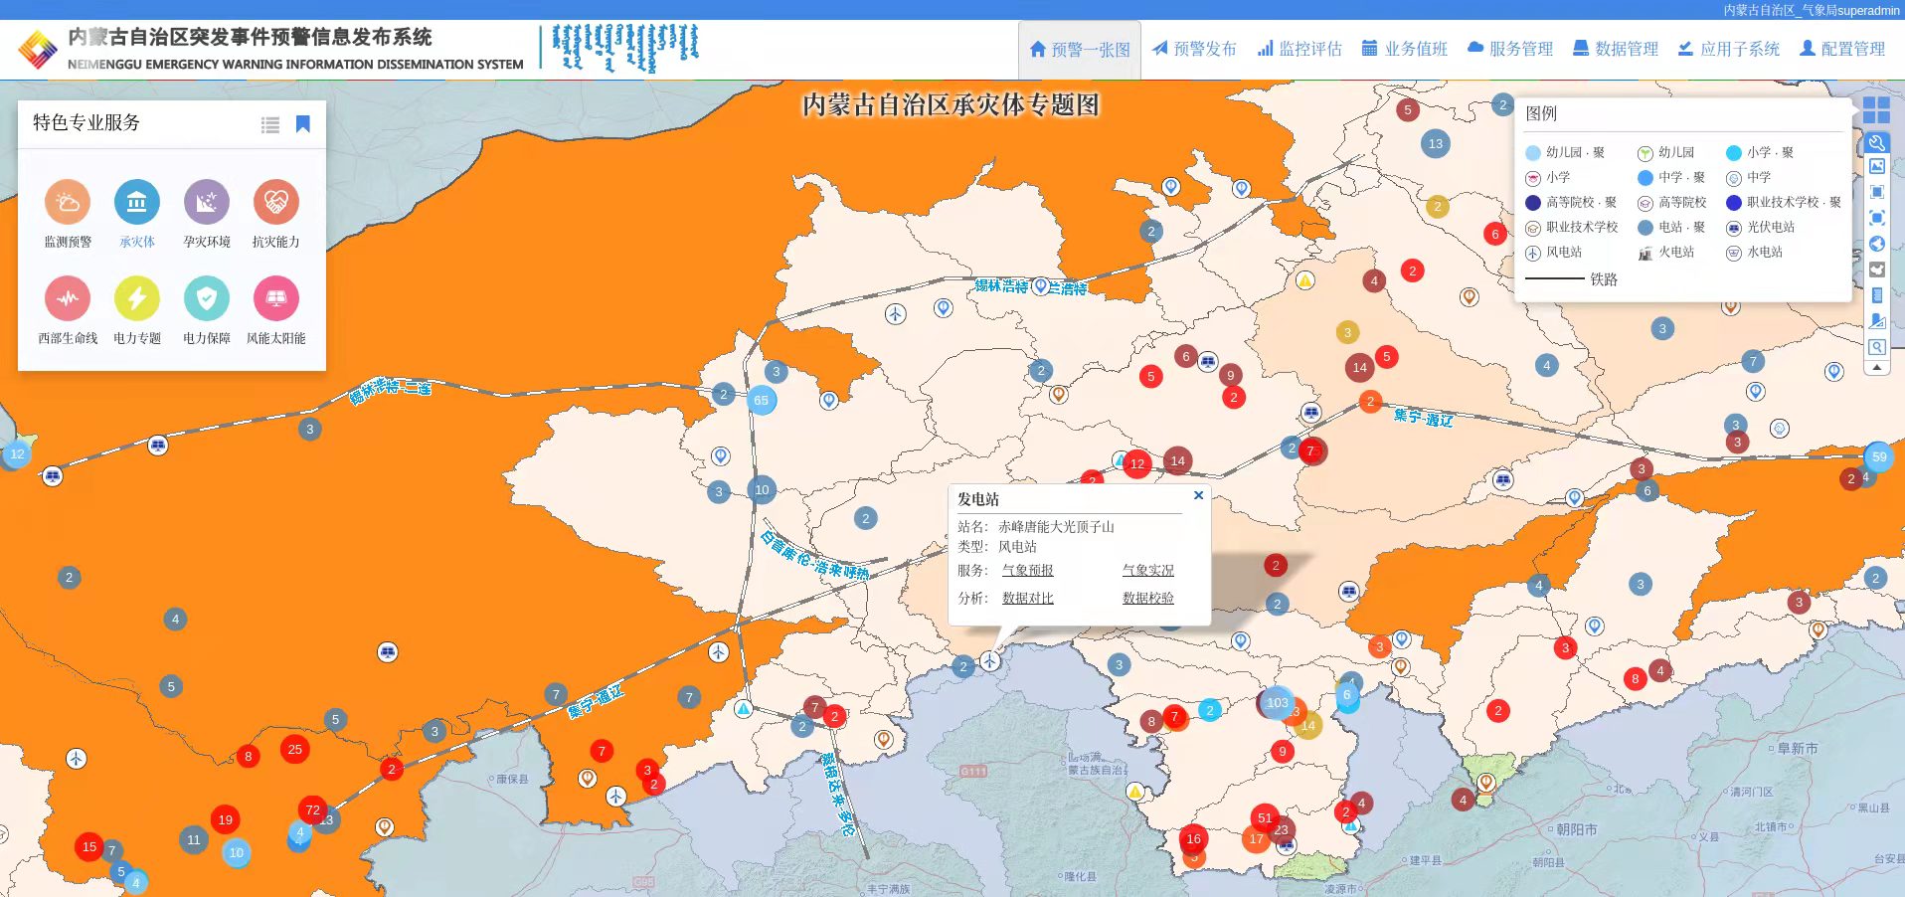Open the 电力专题 lightning icon
The height and width of the screenshot is (897, 1905).
[x=137, y=298]
